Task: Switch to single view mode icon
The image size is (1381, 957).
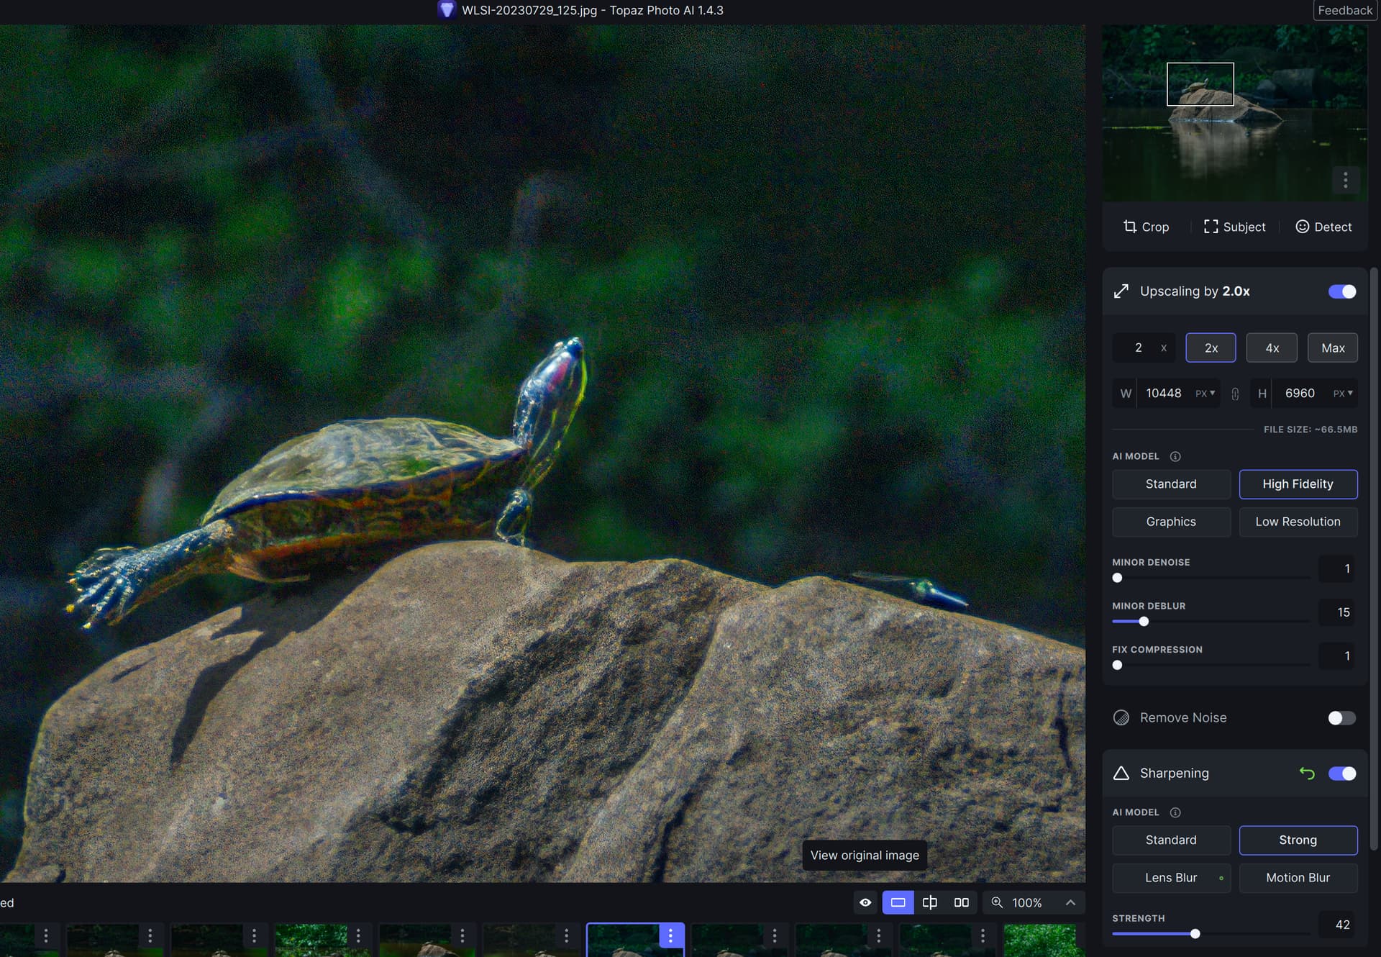Action: point(898,902)
